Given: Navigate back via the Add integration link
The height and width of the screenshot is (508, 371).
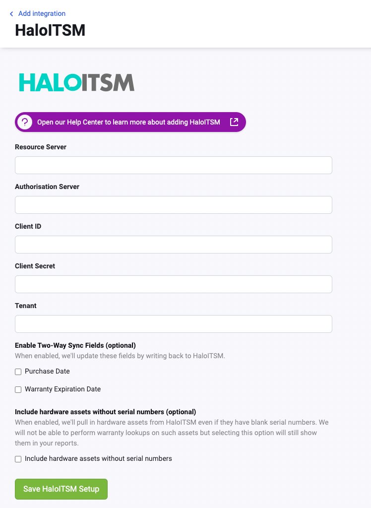Looking at the screenshot, I should click(42, 13).
